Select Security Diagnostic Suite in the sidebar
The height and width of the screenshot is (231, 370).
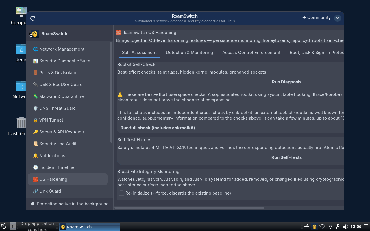point(68,61)
